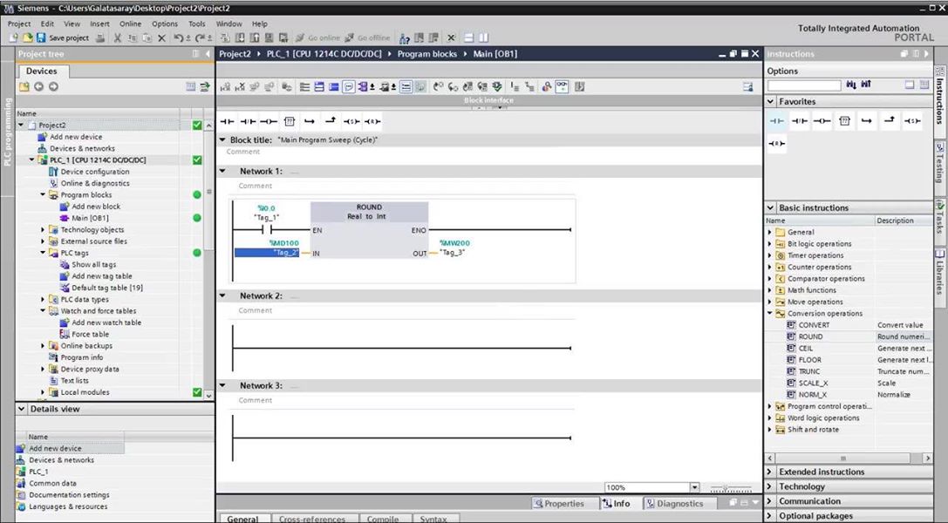Viewport: 948px width, 523px height.
Task: Expand the Extended instructions section
Action: pos(770,472)
